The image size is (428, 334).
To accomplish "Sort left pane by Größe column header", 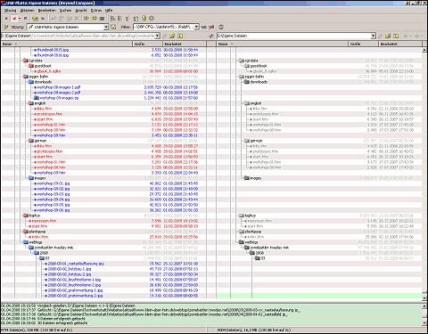I will pyautogui.click(x=147, y=44).
